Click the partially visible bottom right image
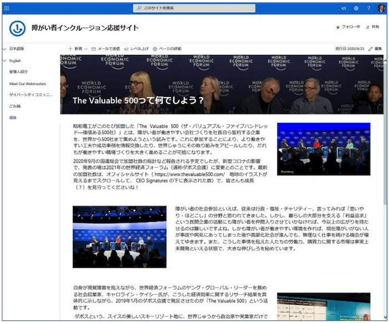Image resolution: width=389 pixels, height=323 pixels. pyautogui.click(x=324, y=307)
